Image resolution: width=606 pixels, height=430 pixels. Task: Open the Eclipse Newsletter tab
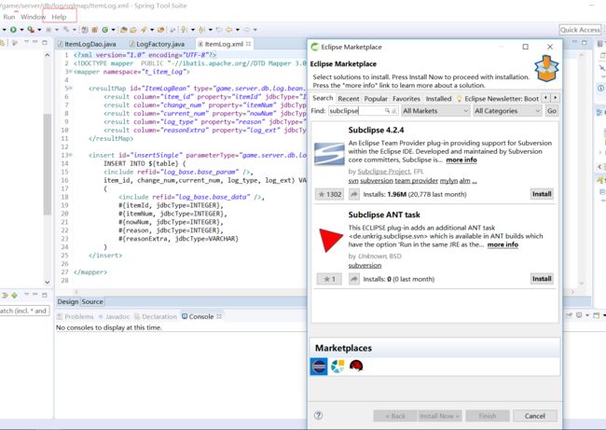pyautogui.click(x=498, y=99)
